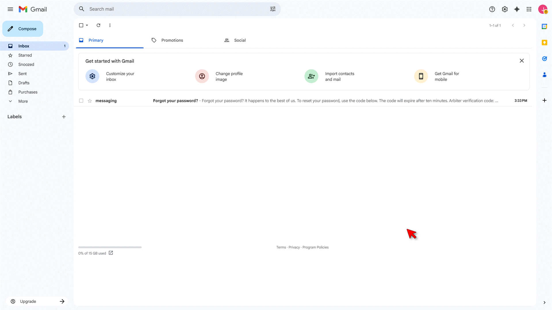This screenshot has height=310, width=552.
Task: Open Gmail Settings gear
Action: (505, 9)
